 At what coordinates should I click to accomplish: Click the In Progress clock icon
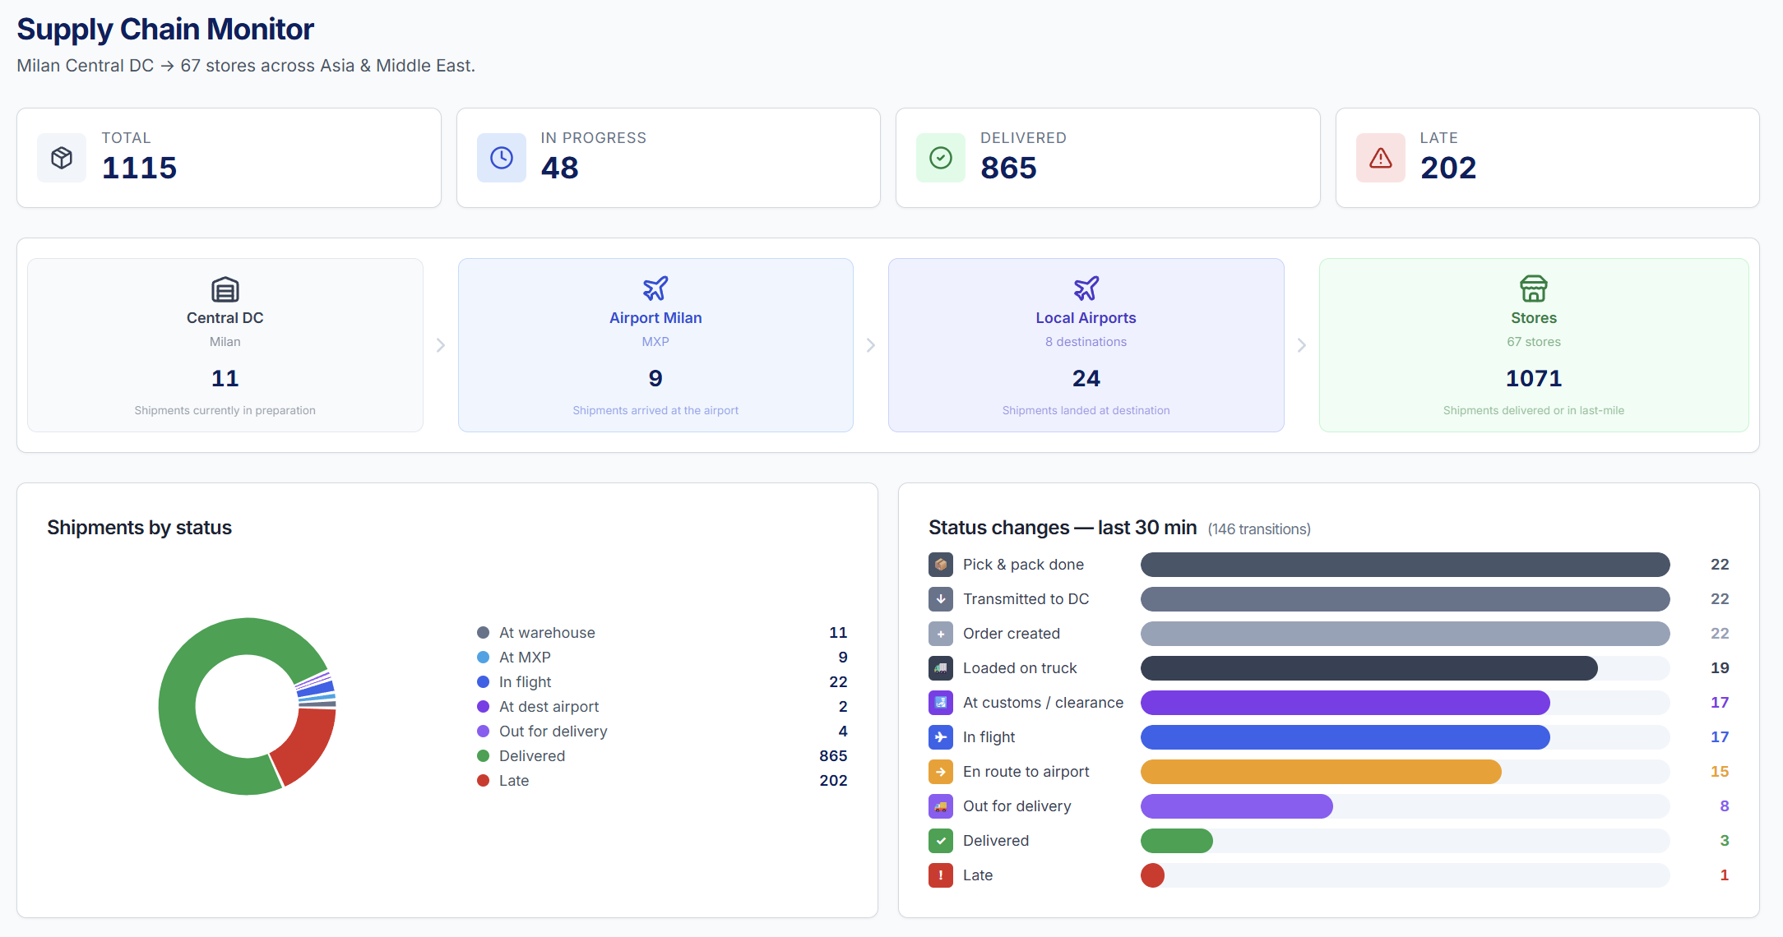coord(501,158)
